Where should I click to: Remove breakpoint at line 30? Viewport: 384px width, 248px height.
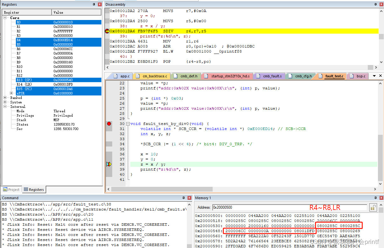tap(109, 124)
